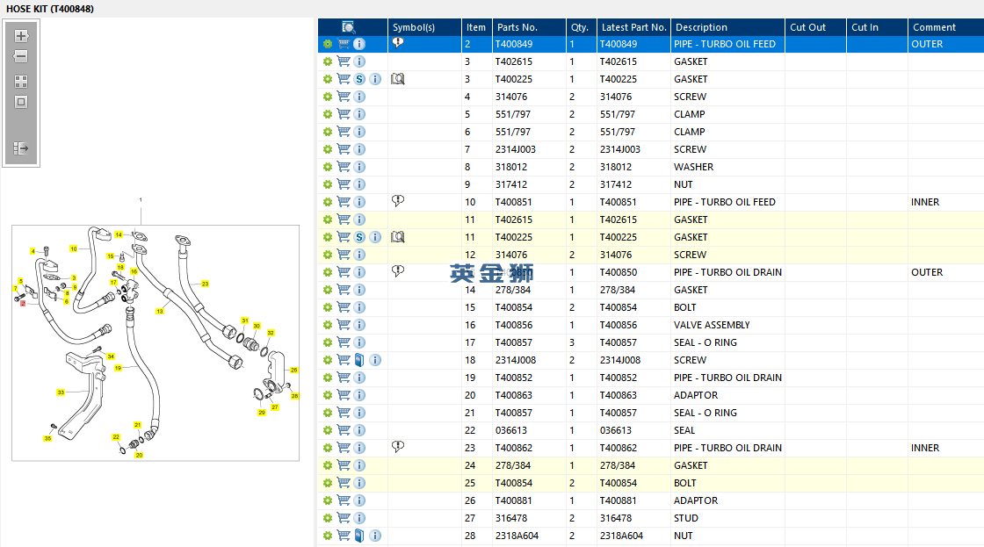
Task: Select callout 31 in the diagram
Action: point(245,320)
